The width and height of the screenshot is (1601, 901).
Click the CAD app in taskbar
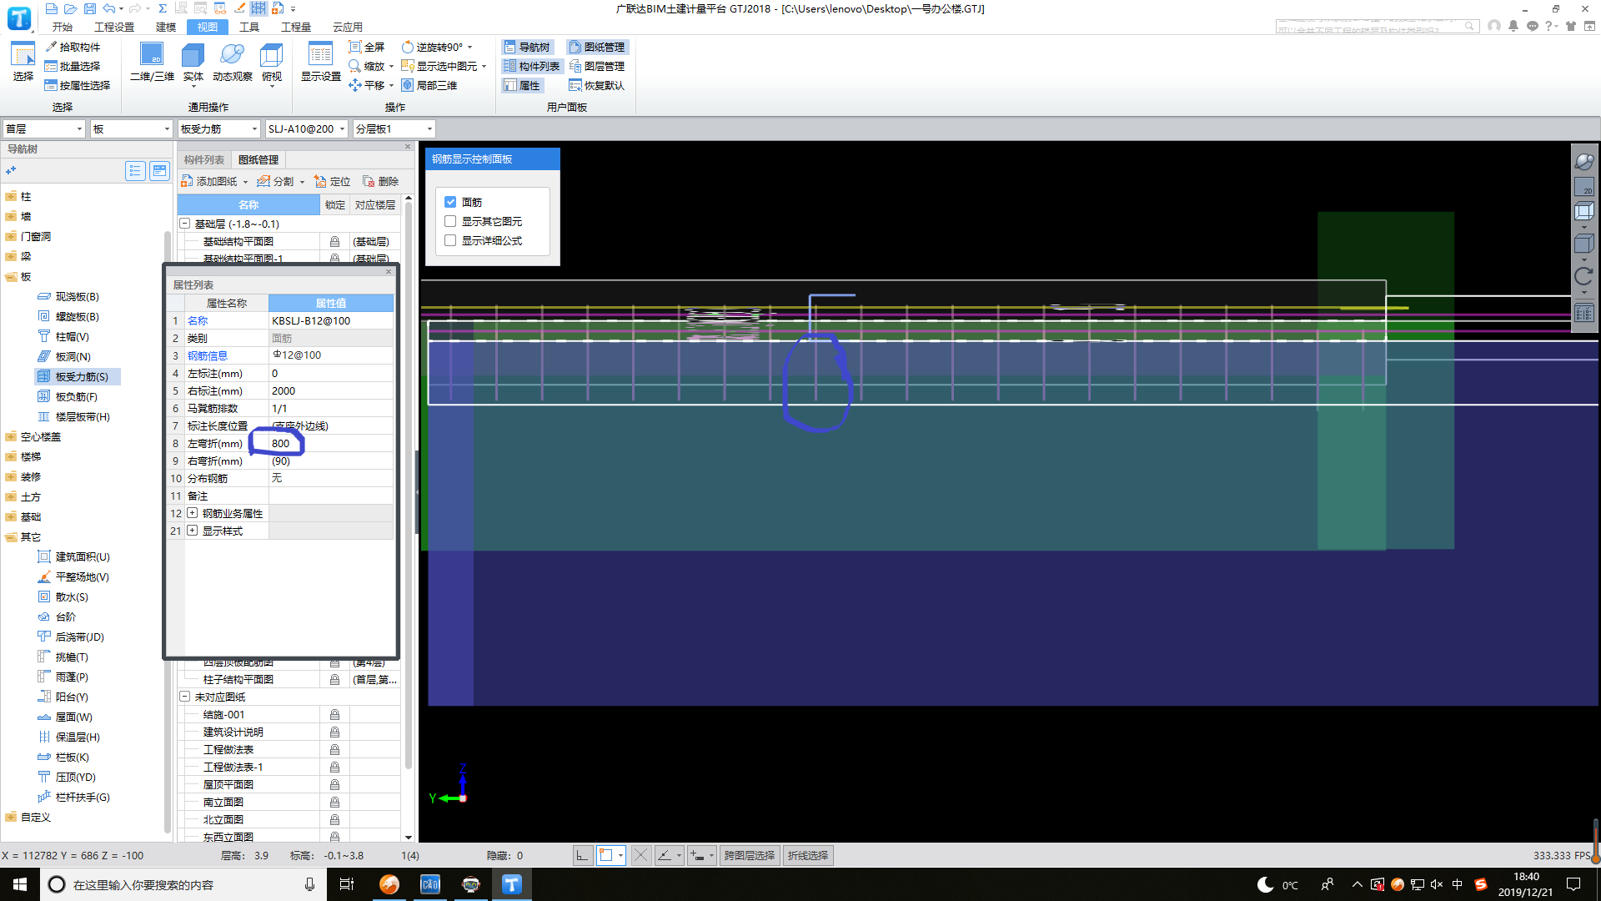429,884
